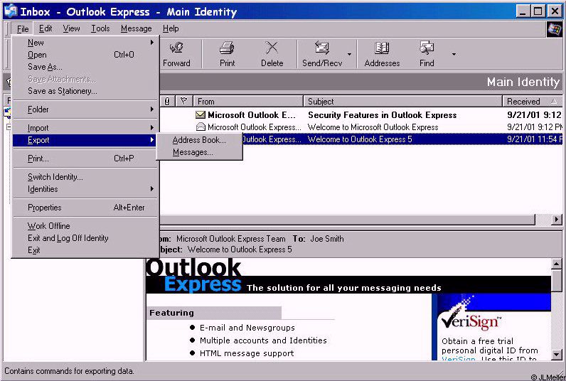Expand the Folder submenu

click(x=85, y=109)
